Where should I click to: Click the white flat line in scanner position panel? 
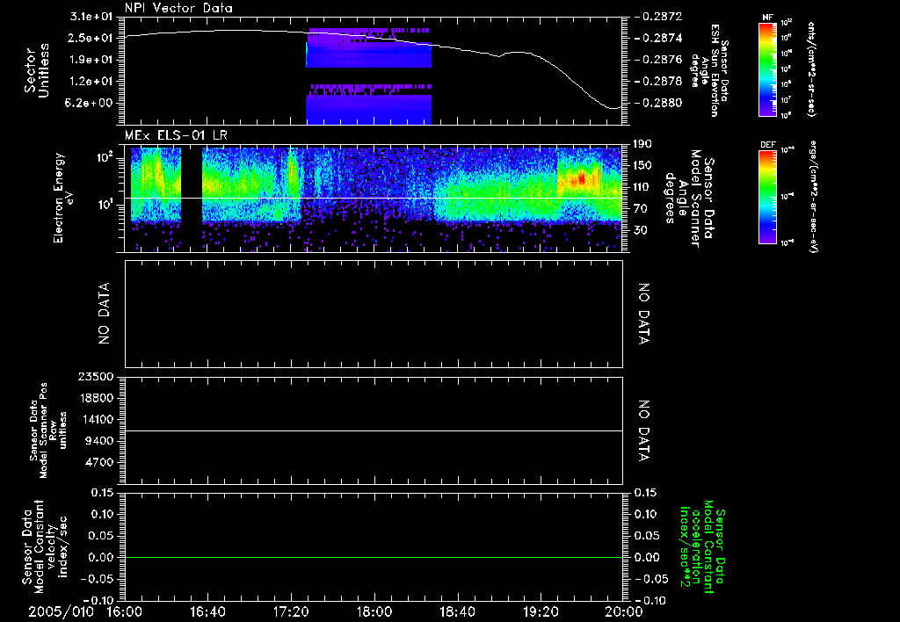click(374, 430)
